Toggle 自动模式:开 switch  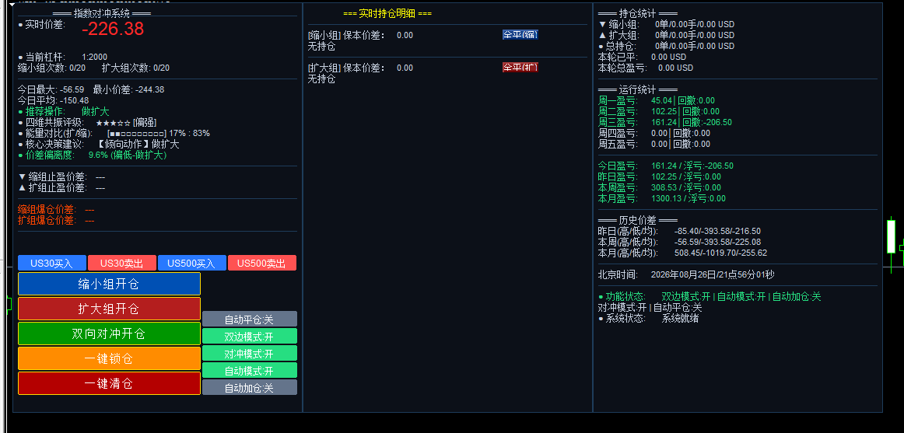(249, 370)
